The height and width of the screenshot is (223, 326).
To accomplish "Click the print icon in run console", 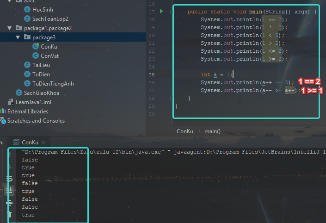I will (9, 202).
